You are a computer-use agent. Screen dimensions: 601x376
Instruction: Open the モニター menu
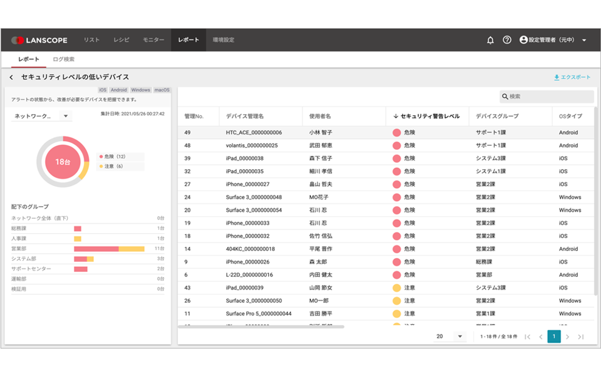tap(154, 40)
